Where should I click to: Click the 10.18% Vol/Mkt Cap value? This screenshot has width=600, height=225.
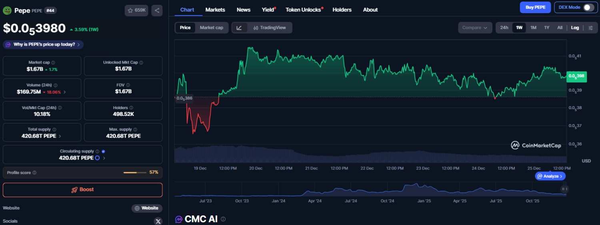coord(42,114)
